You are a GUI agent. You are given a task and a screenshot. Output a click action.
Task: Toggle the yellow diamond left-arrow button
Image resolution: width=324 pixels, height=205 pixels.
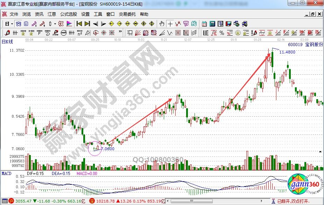tap(112, 24)
